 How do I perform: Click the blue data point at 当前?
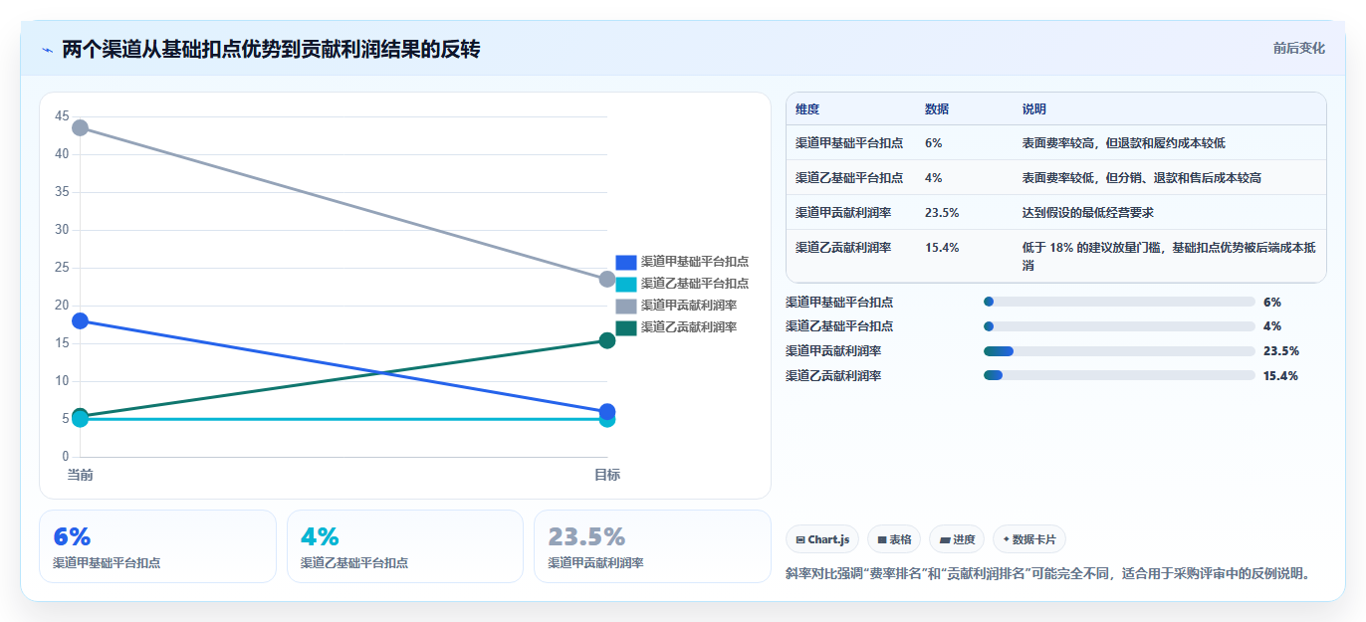pos(80,320)
